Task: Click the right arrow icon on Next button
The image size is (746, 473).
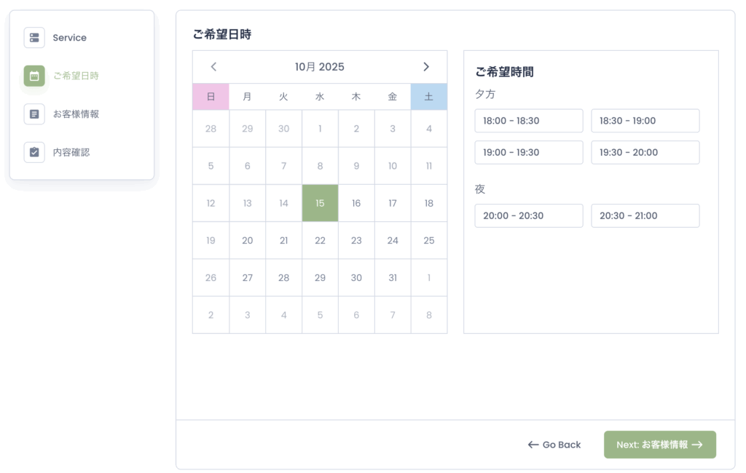Action: pos(697,445)
